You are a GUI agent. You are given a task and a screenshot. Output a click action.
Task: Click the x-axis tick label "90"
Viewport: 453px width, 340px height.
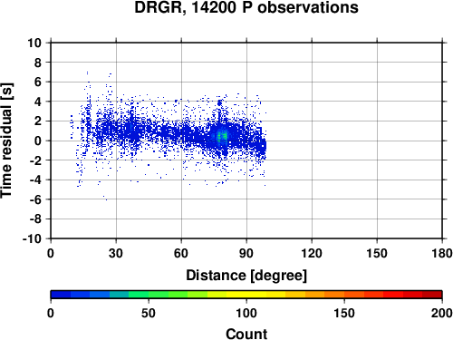pyautogui.click(x=246, y=253)
